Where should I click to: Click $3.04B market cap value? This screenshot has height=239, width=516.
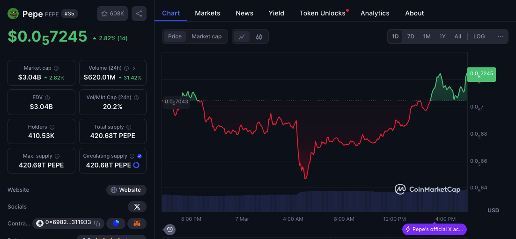(29, 78)
